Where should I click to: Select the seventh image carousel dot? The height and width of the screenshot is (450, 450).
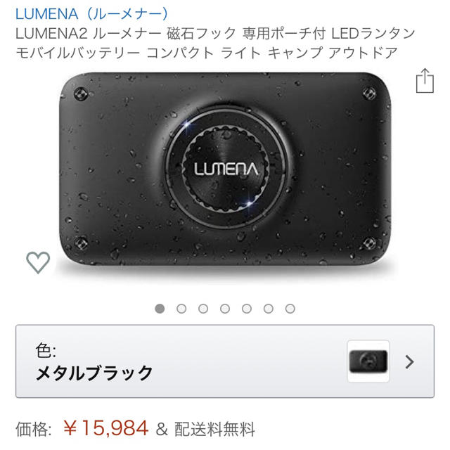coord(290,309)
